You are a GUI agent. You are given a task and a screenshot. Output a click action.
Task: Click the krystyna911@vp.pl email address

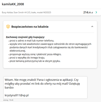point(17,95)
